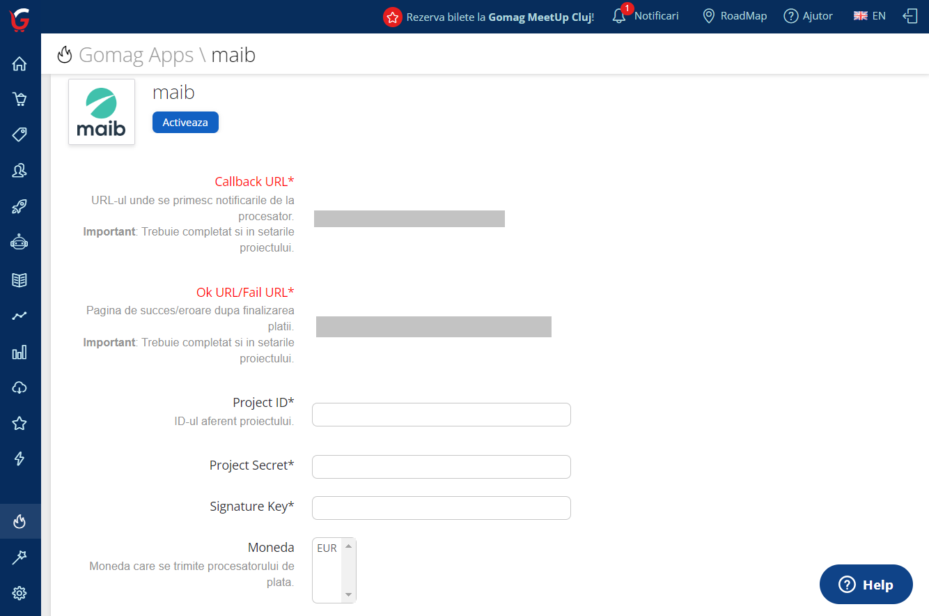Click the notification bell icon
This screenshot has height=616, width=929.
619,16
